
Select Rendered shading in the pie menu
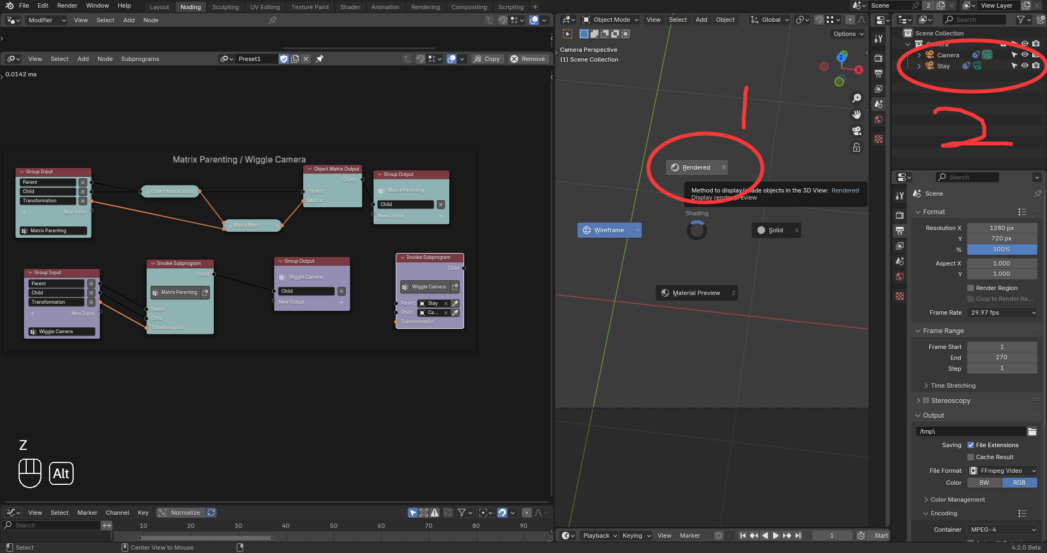[x=696, y=167]
